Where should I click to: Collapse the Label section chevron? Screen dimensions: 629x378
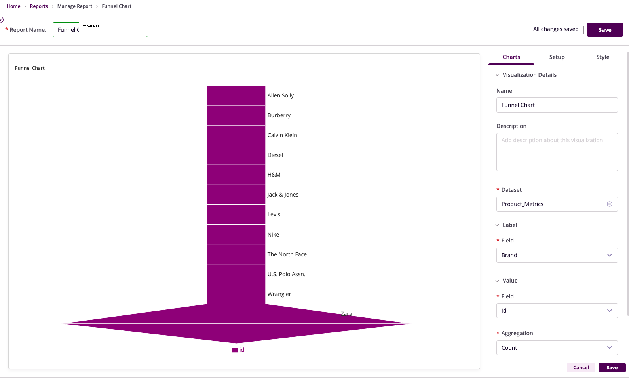coord(497,225)
